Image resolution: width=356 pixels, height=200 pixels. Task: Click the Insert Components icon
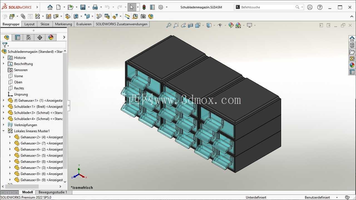(x=12, y=16)
